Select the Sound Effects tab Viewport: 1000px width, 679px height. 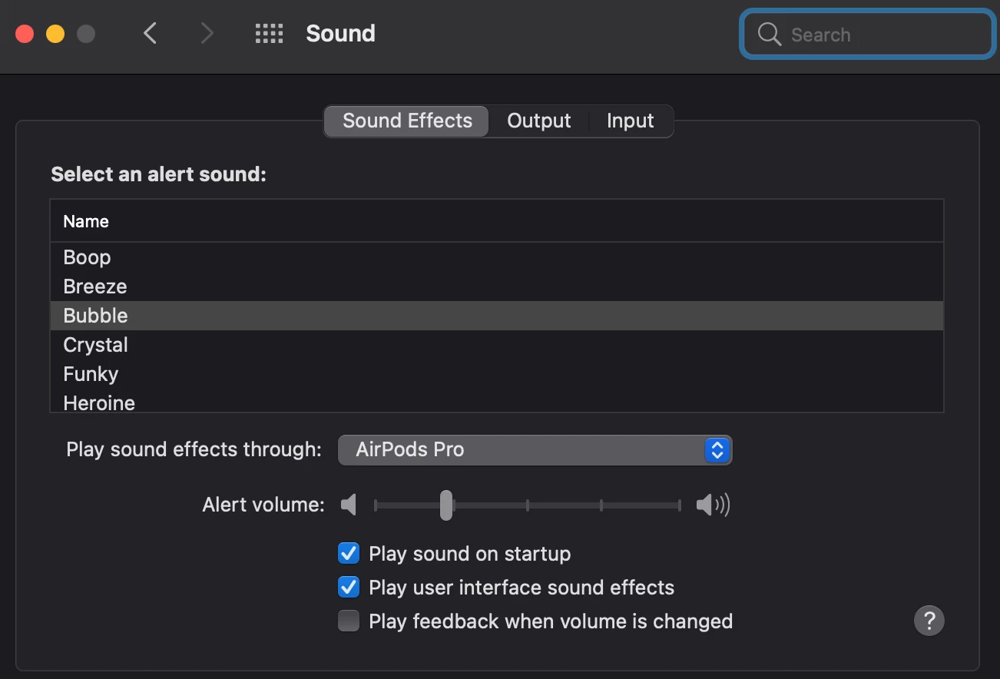click(407, 121)
